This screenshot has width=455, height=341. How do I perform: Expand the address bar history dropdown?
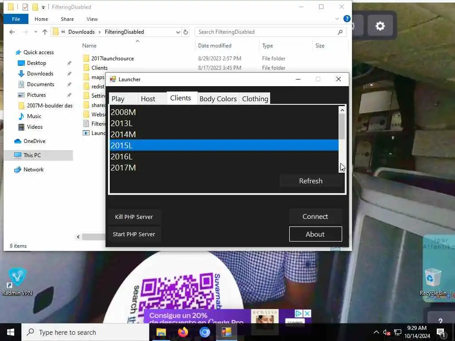178,32
